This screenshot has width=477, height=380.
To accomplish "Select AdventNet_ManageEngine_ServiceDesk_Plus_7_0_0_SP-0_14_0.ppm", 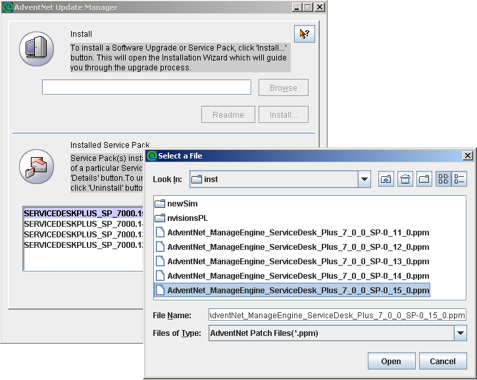I will pos(298,275).
